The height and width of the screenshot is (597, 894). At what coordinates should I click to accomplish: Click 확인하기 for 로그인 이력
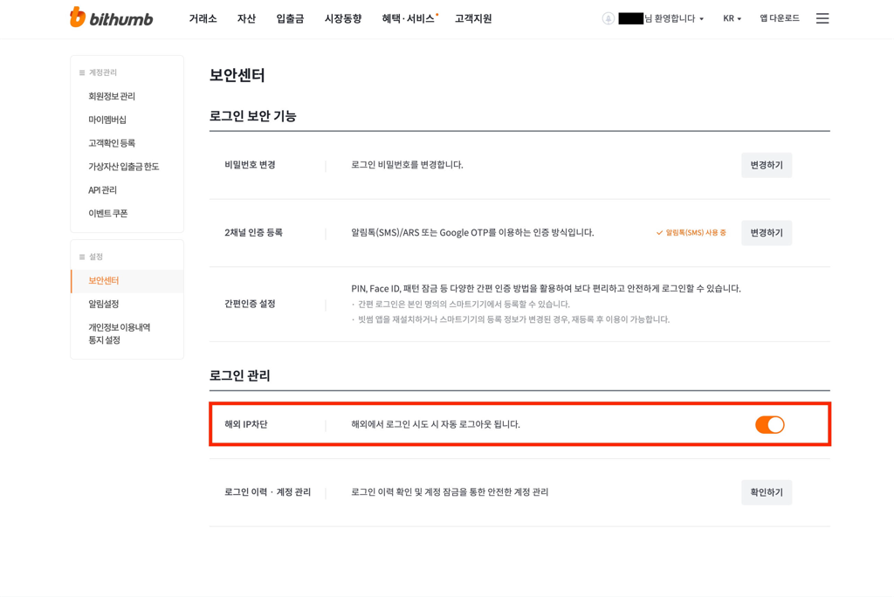767,492
